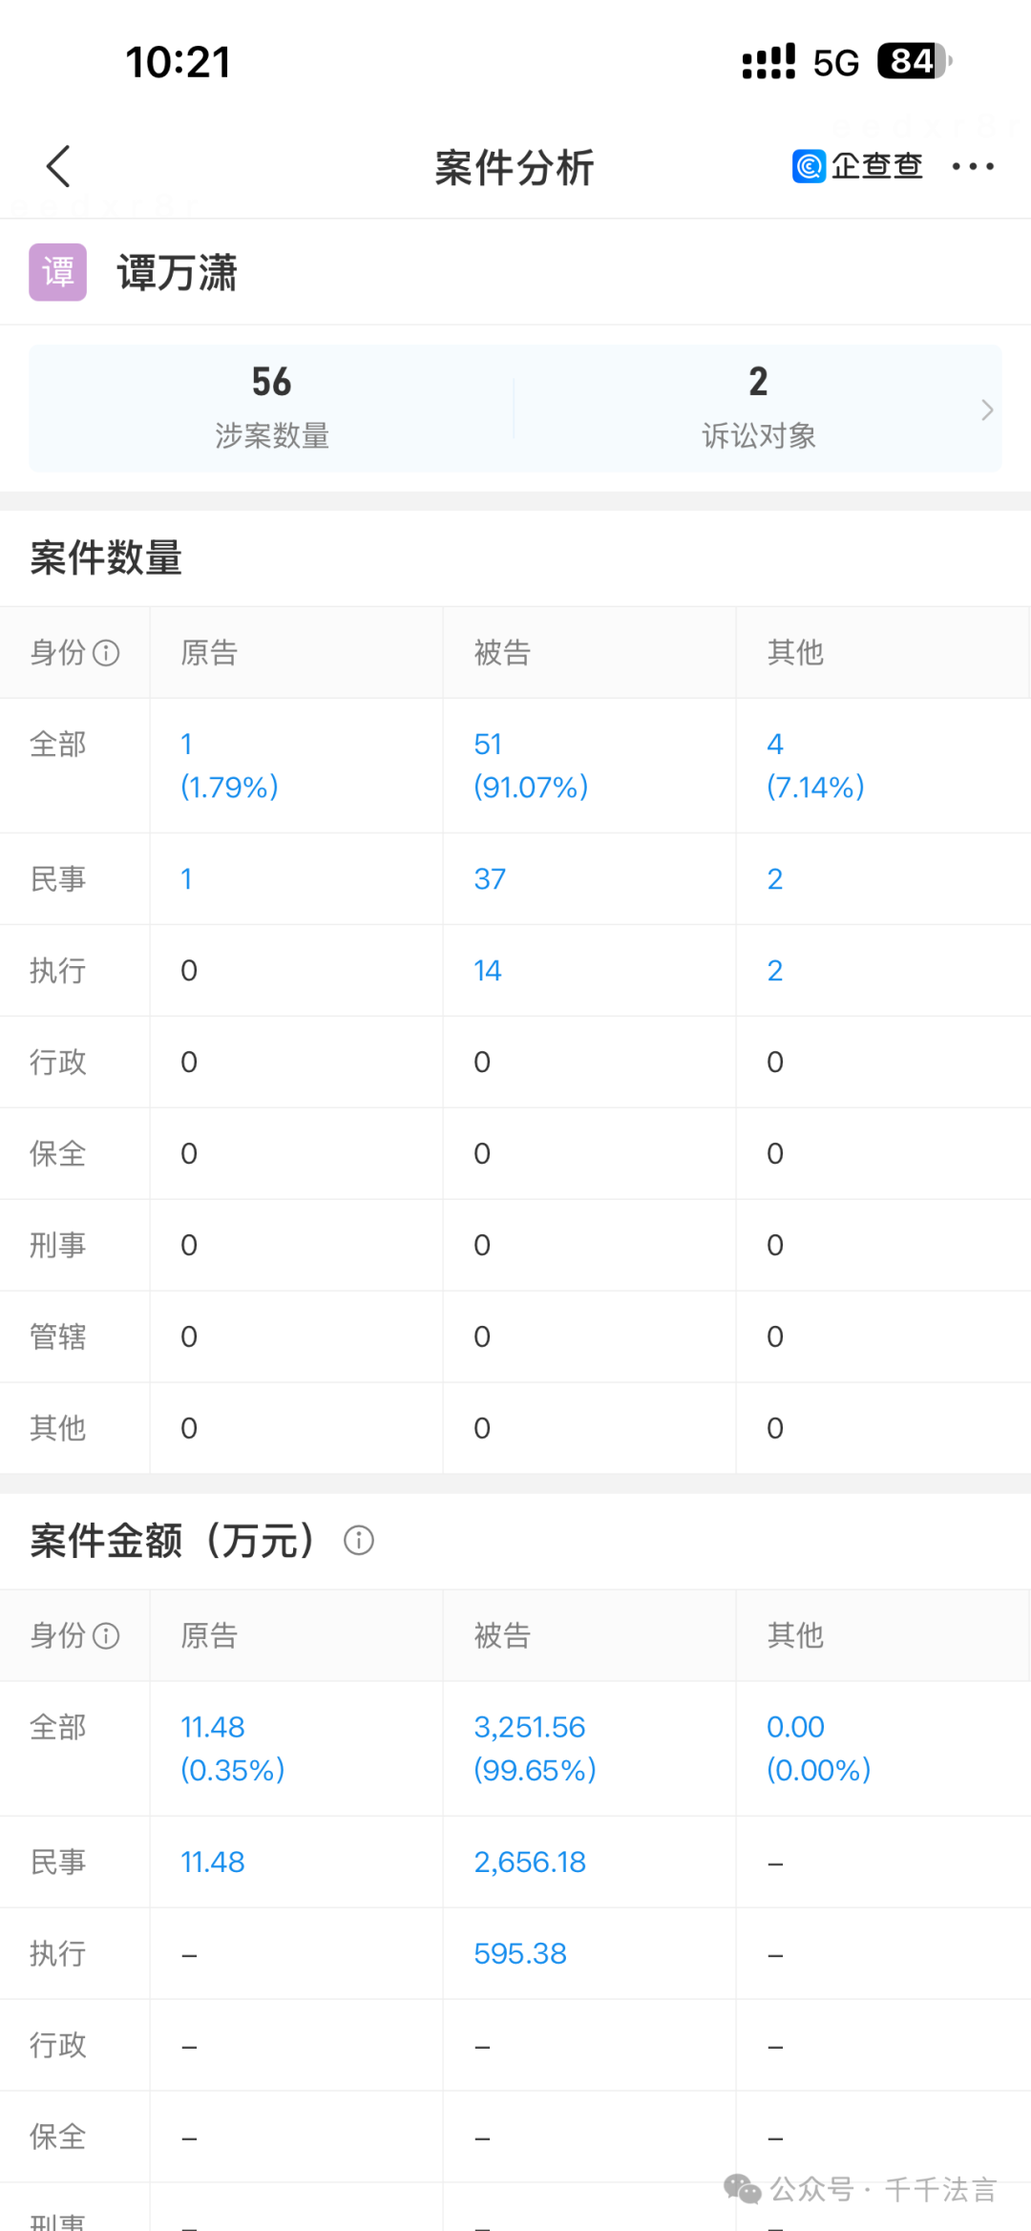Open 民事 原告 count 1
Screen dimensions: 1031x2231
pos(187,879)
